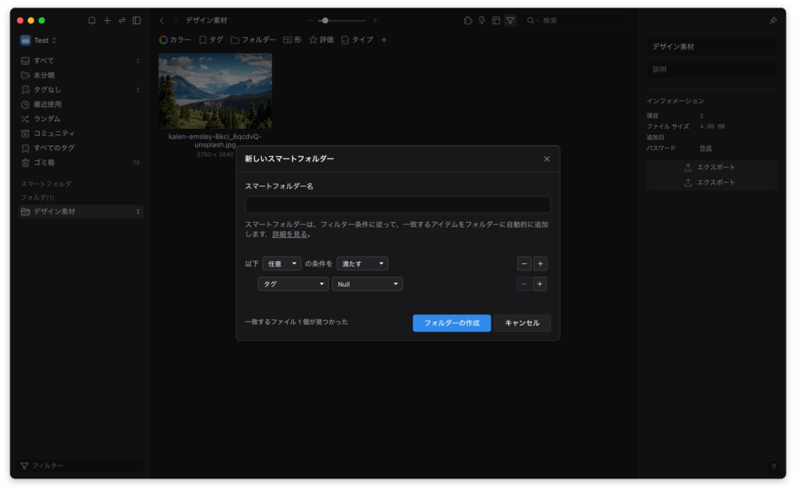Viewport: 796px width, 491px height.
Task: Click the 詳細を見る link
Action: point(291,234)
